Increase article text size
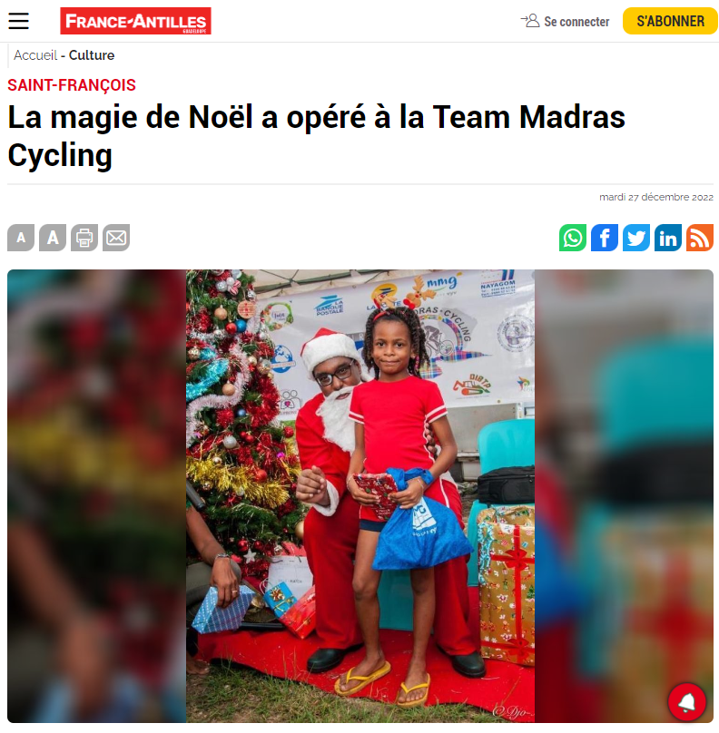 53,238
